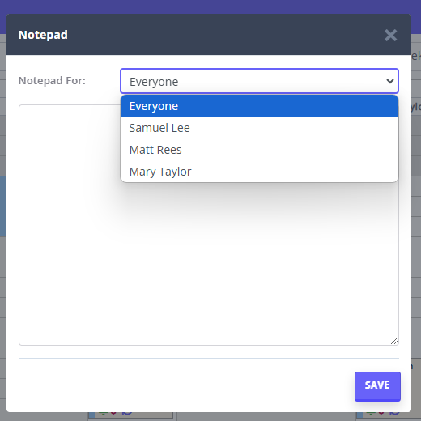Image resolution: width=421 pixels, height=421 pixels.
Task: Click the 'Notepad For:' label
Action: point(52,80)
